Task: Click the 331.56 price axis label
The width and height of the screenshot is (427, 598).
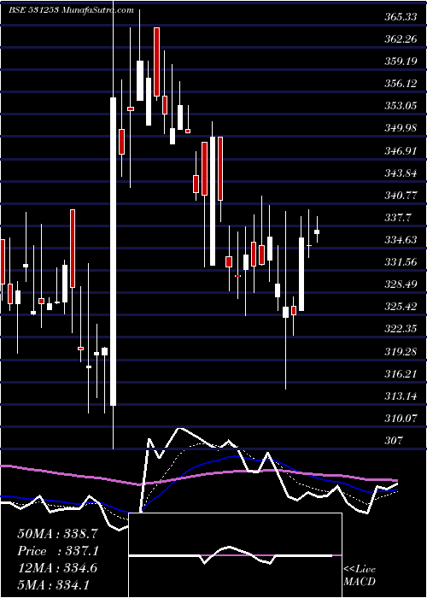Action: point(401,262)
